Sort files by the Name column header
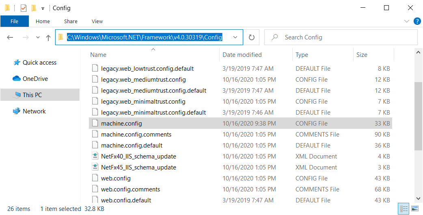 point(98,55)
